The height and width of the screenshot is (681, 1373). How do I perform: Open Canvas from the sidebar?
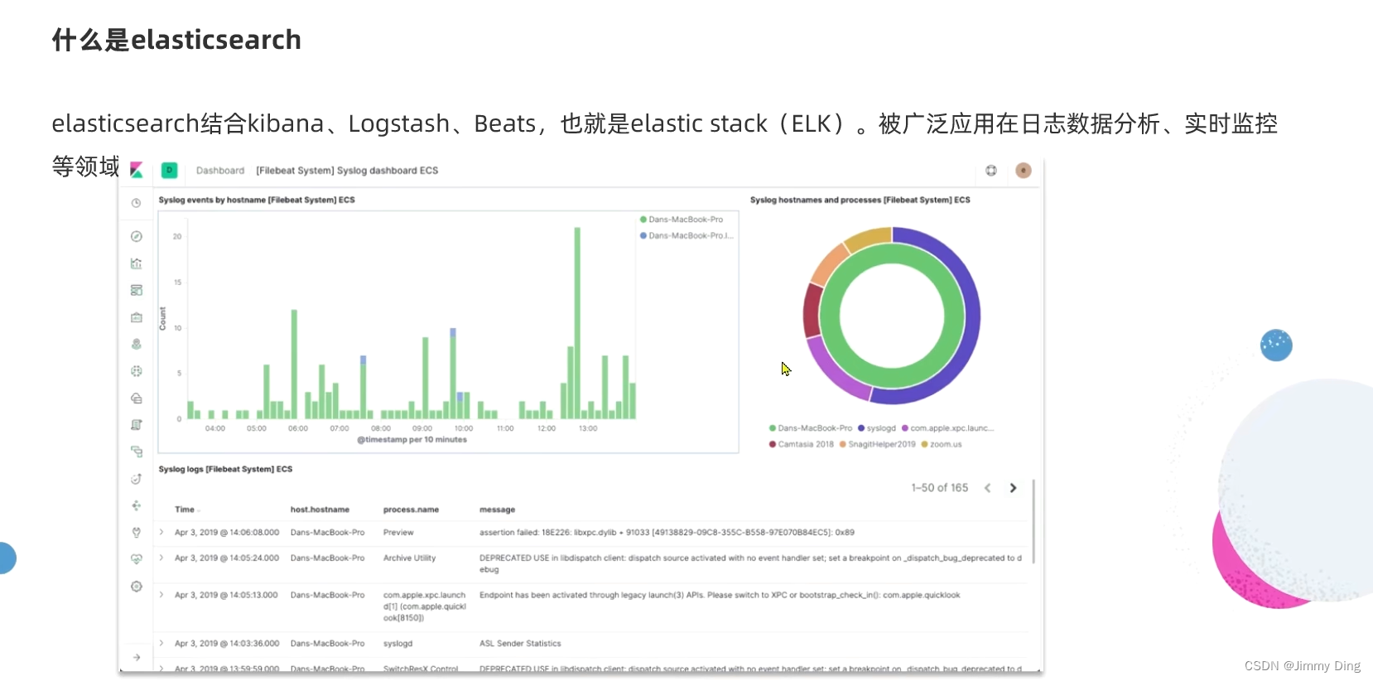[x=137, y=317]
